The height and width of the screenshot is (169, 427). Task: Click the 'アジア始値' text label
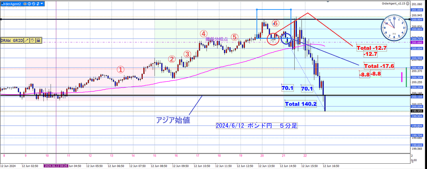pos(173,120)
